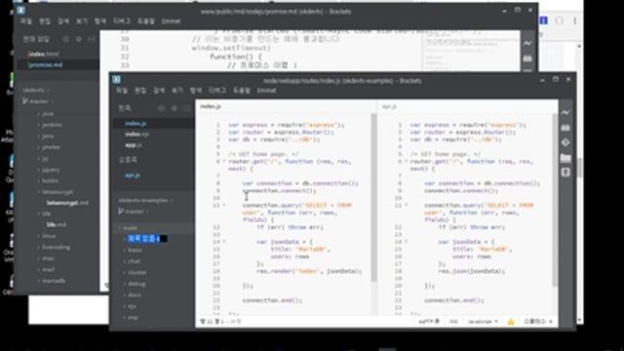Screen dimensions: 624x351
Task: Open 도움말 menu in front Brackets window
Action: 242,91
